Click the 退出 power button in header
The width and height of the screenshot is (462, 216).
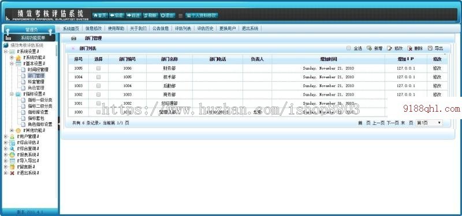pyautogui.click(x=167, y=16)
